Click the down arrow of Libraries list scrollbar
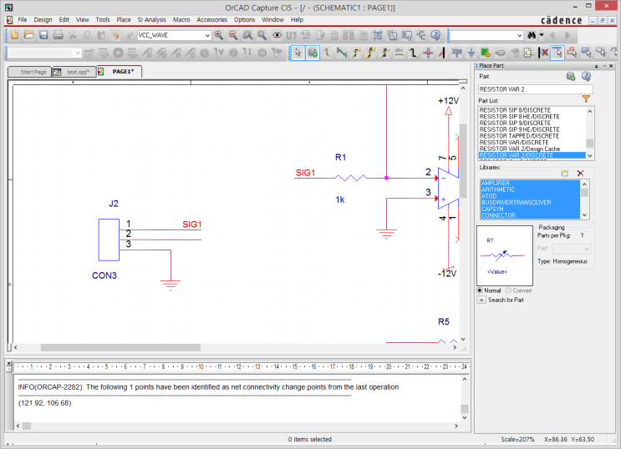This screenshot has width=621, height=449. (584, 215)
